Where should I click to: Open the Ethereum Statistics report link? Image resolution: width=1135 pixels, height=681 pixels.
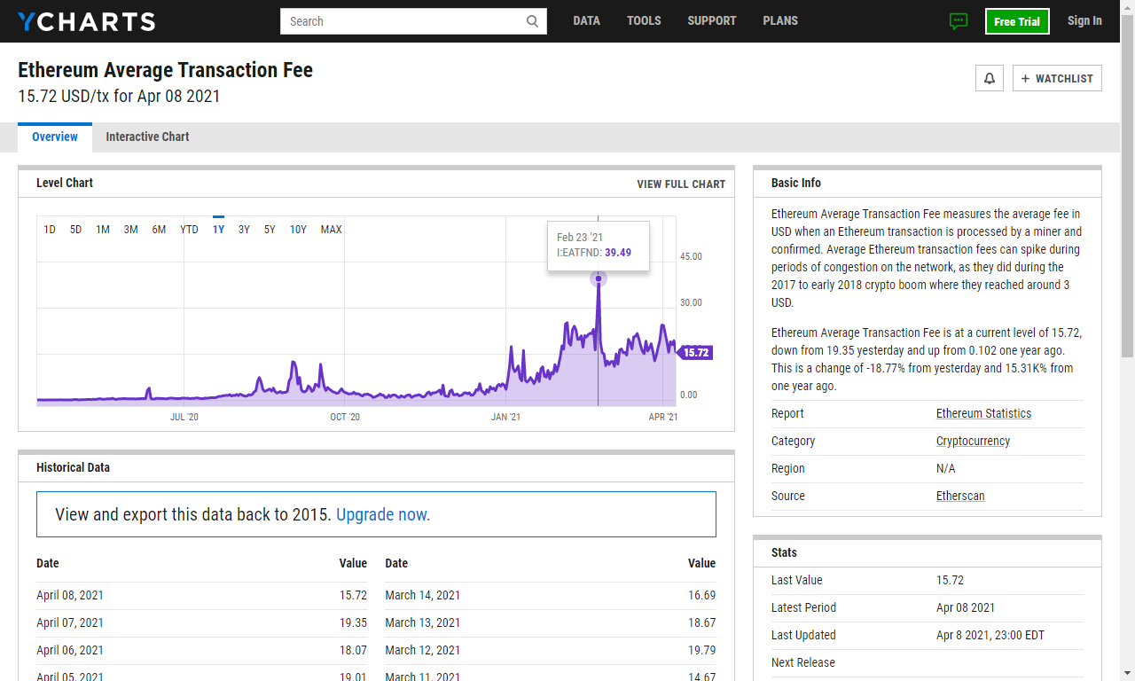pyautogui.click(x=983, y=414)
